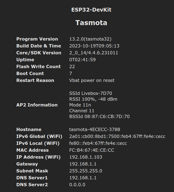
Task: Select the Boot Count value 7
Action: click(x=71, y=73)
